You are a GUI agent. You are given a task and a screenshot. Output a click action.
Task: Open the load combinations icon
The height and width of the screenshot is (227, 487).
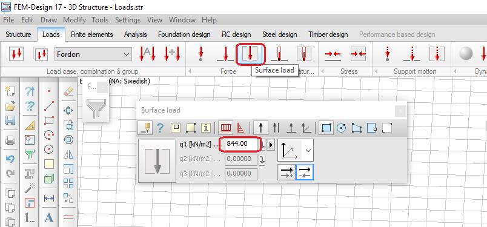click(41, 54)
